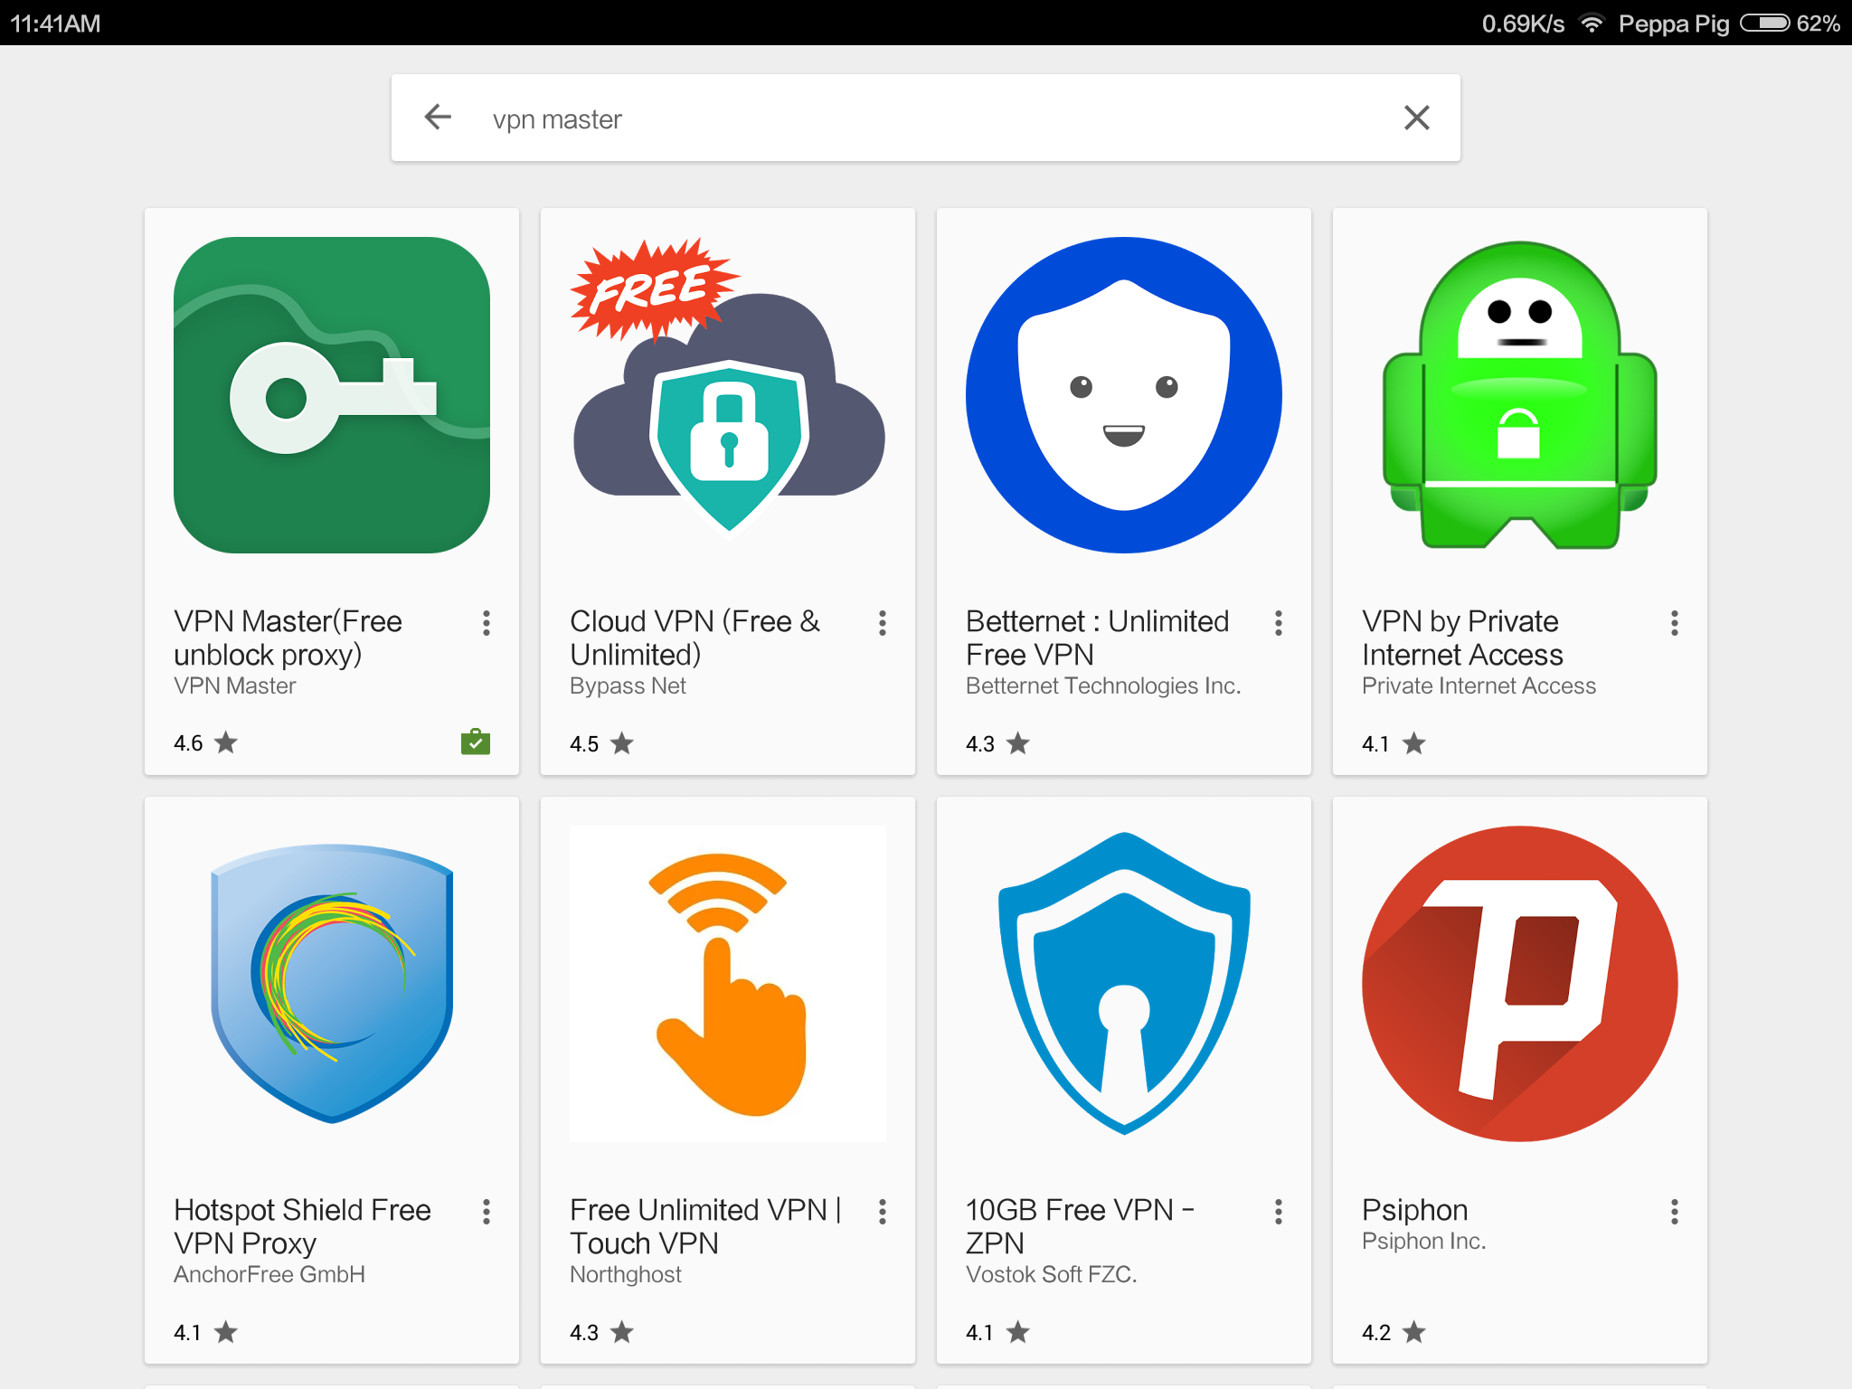Click the 'vpn master' search field
The image size is (1852, 1389).
point(925,118)
